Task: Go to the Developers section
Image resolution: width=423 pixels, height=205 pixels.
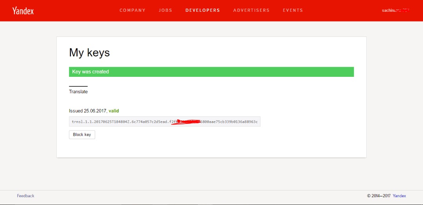Action: [202, 10]
